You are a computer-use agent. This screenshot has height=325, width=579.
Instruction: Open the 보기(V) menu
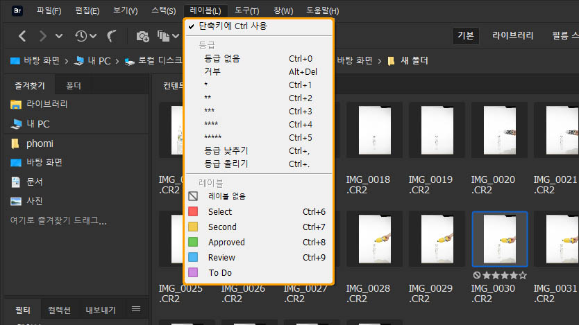[x=125, y=10]
